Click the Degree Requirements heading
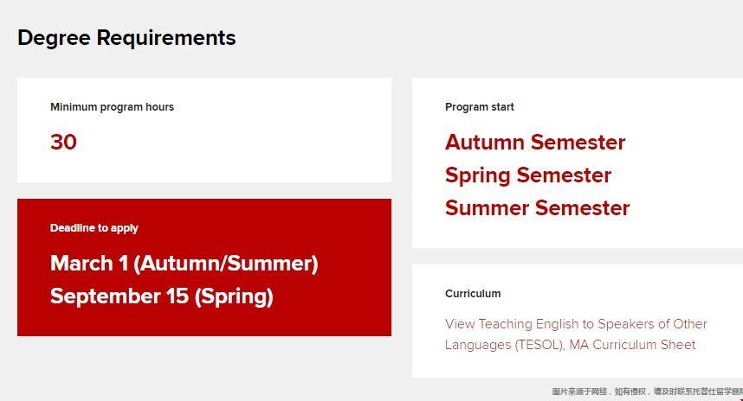Image resolution: width=743 pixels, height=401 pixels. [126, 38]
